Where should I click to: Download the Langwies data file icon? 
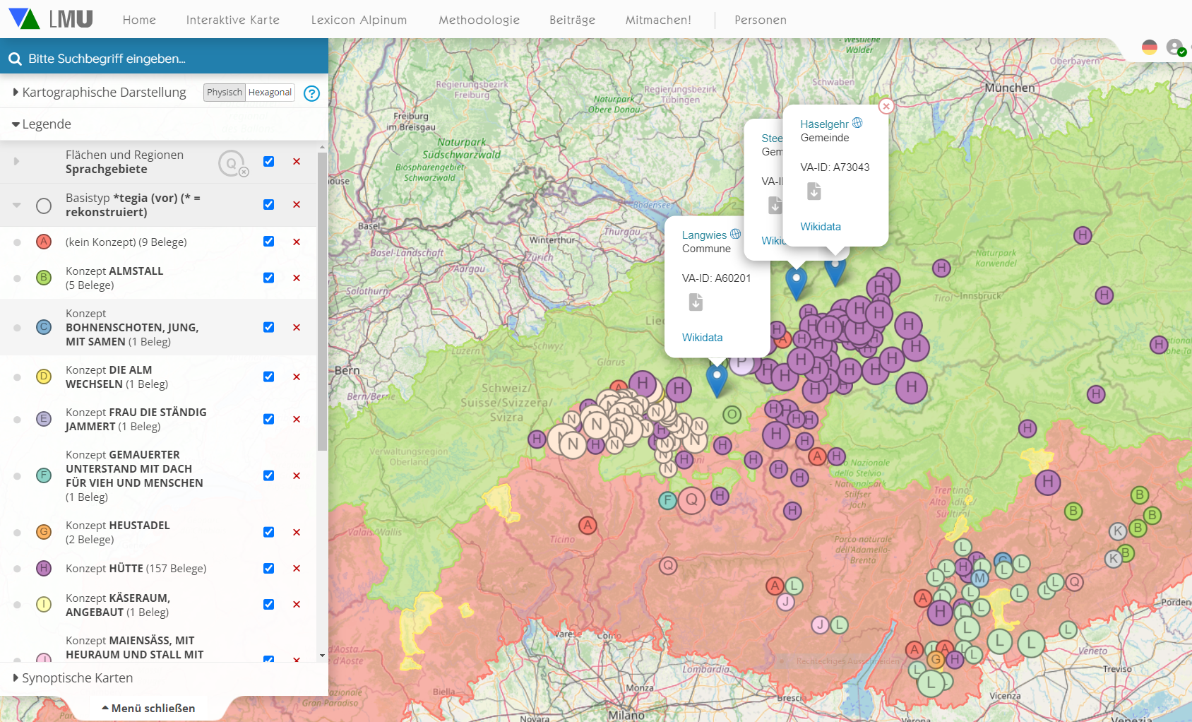(x=696, y=302)
